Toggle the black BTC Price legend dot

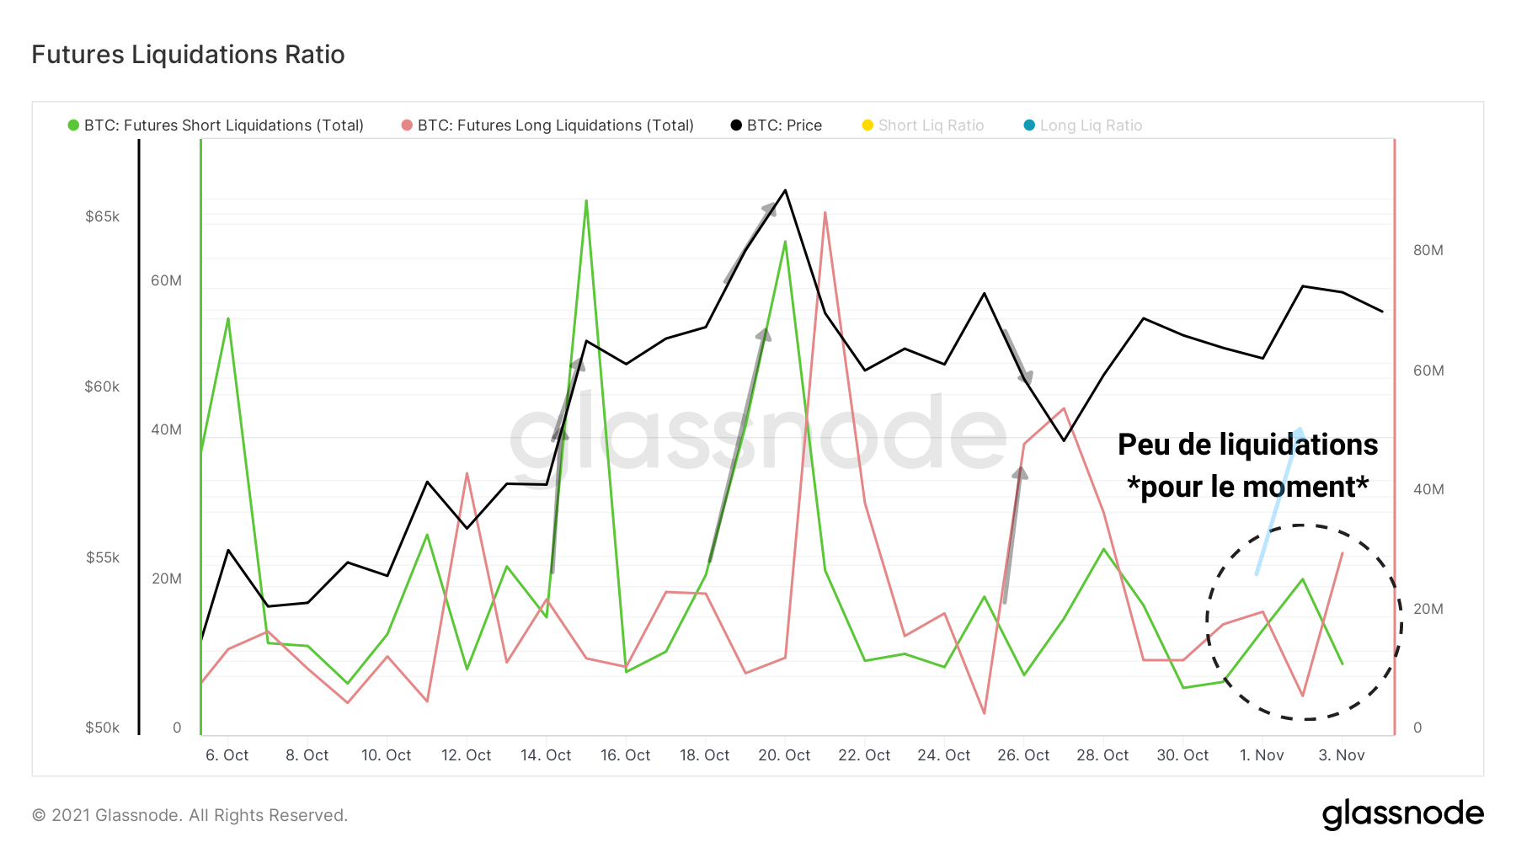click(736, 125)
